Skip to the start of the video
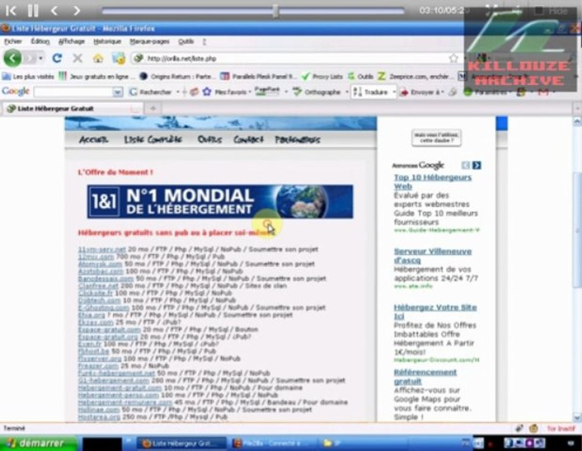Viewport: 582px width, 451px height. (11, 11)
